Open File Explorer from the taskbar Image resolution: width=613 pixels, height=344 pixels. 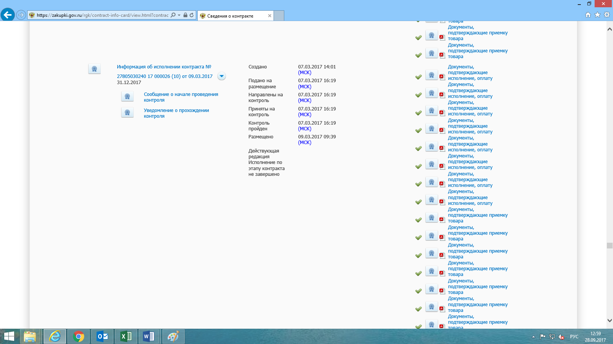(x=30, y=336)
